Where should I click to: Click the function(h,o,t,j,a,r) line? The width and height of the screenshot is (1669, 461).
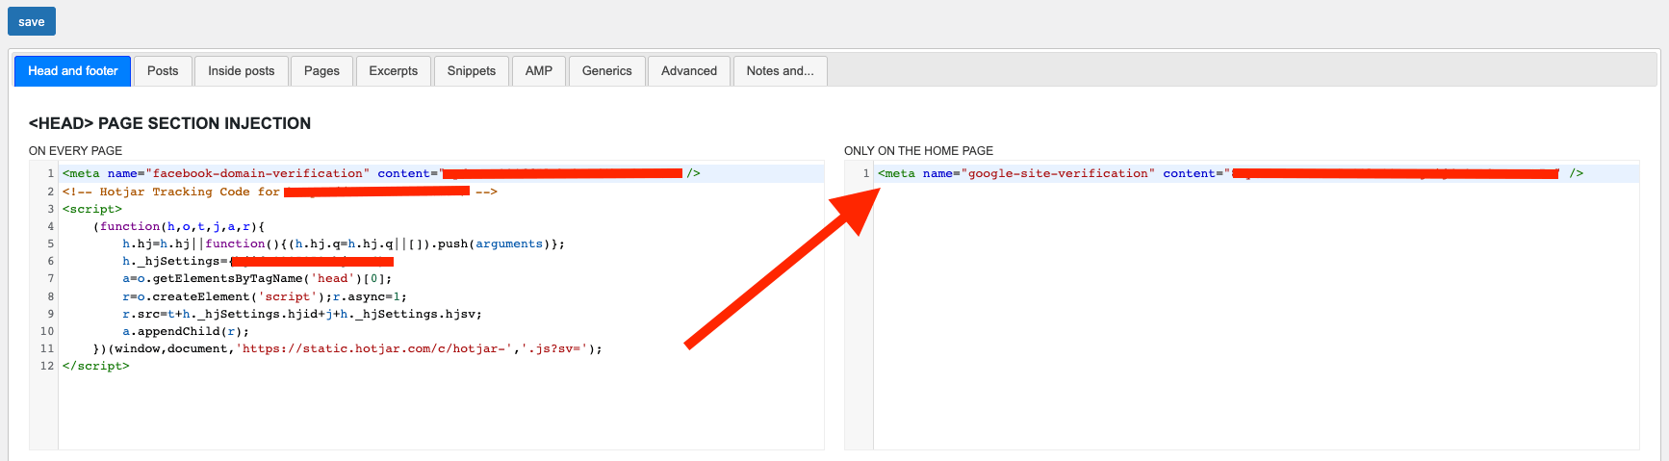tap(179, 226)
